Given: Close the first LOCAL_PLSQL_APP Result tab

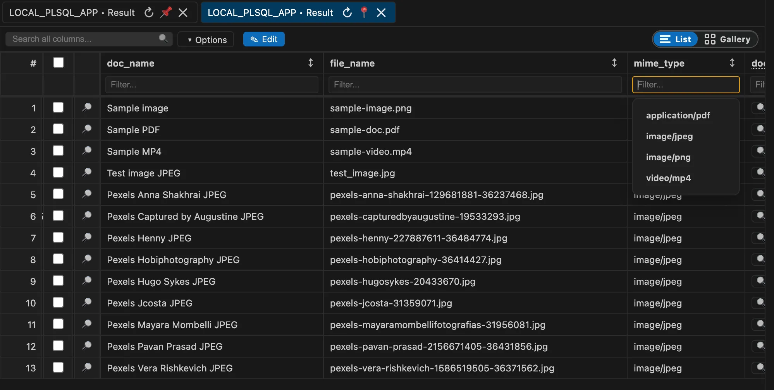Looking at the screenshot, I should [183, 13].
